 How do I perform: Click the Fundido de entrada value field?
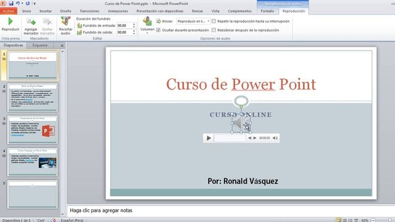tap(124, 25)
